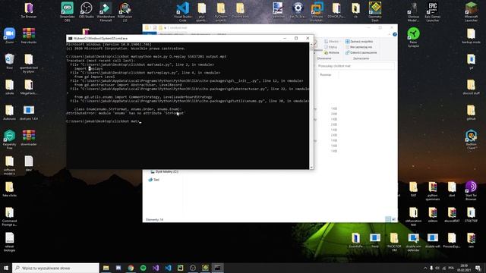Select the Command Prompt desktop shortcut

[10, 216]
